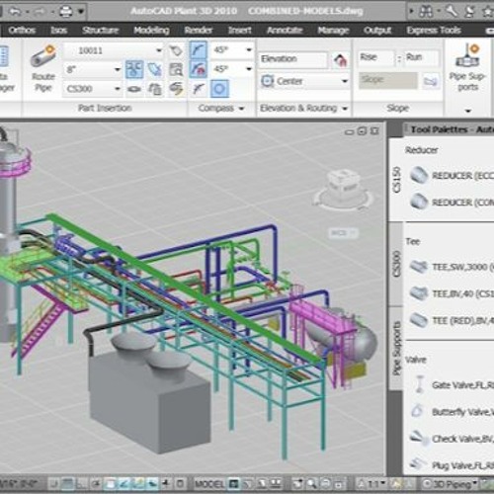Image resolution: width=494 pixels, height=494 pixels.
Task: Click the star Favorites icon in the title bar
Action: pyautogui.click(x=488, y=12)
